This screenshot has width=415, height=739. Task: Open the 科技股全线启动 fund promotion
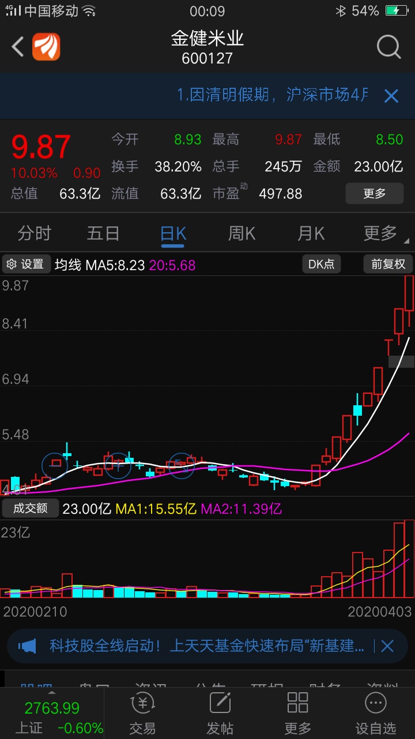[x=206, y=645]
